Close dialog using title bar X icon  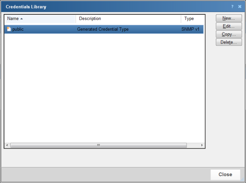pos(240,7)
